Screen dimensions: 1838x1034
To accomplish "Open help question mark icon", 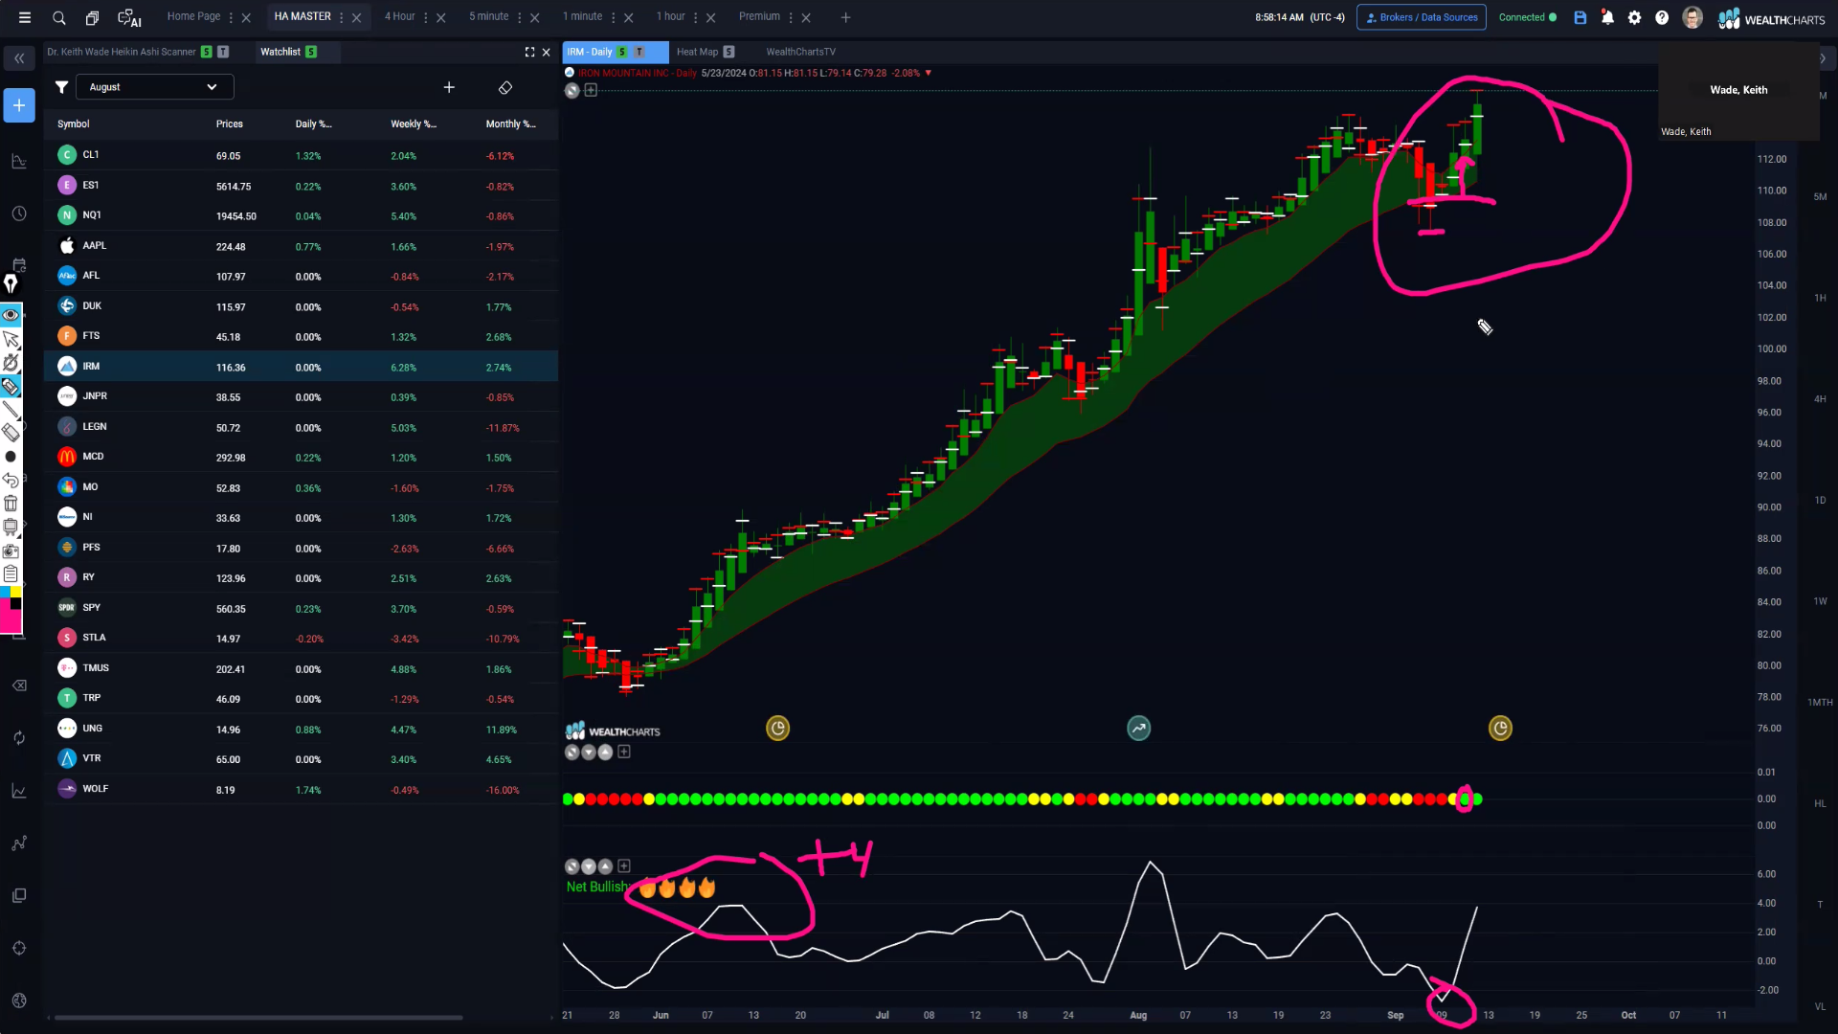I will click(1662, 17).
